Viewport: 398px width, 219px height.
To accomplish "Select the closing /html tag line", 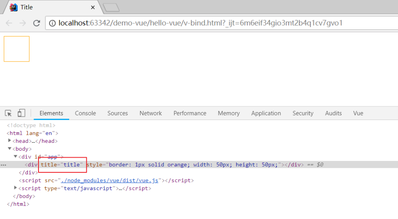I will coord(18,204).
